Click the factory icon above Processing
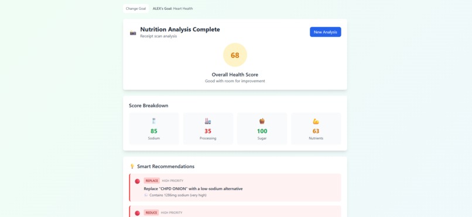The height and width of the screenshot is (217, 472). click(208, 121)
